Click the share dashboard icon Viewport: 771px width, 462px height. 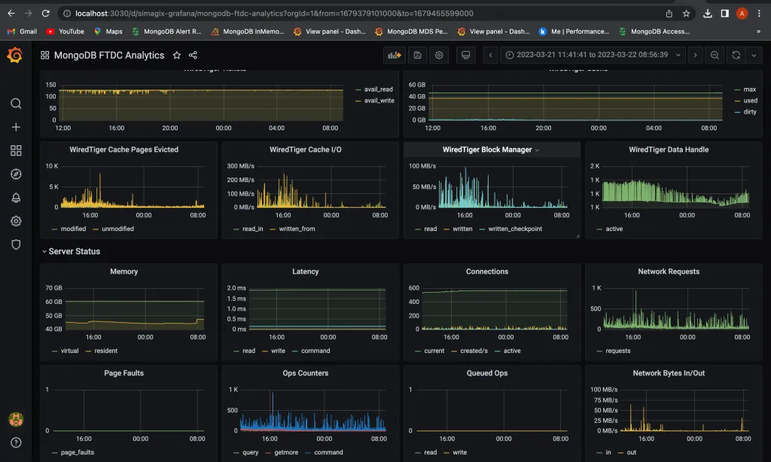click(x=194, y=55)
